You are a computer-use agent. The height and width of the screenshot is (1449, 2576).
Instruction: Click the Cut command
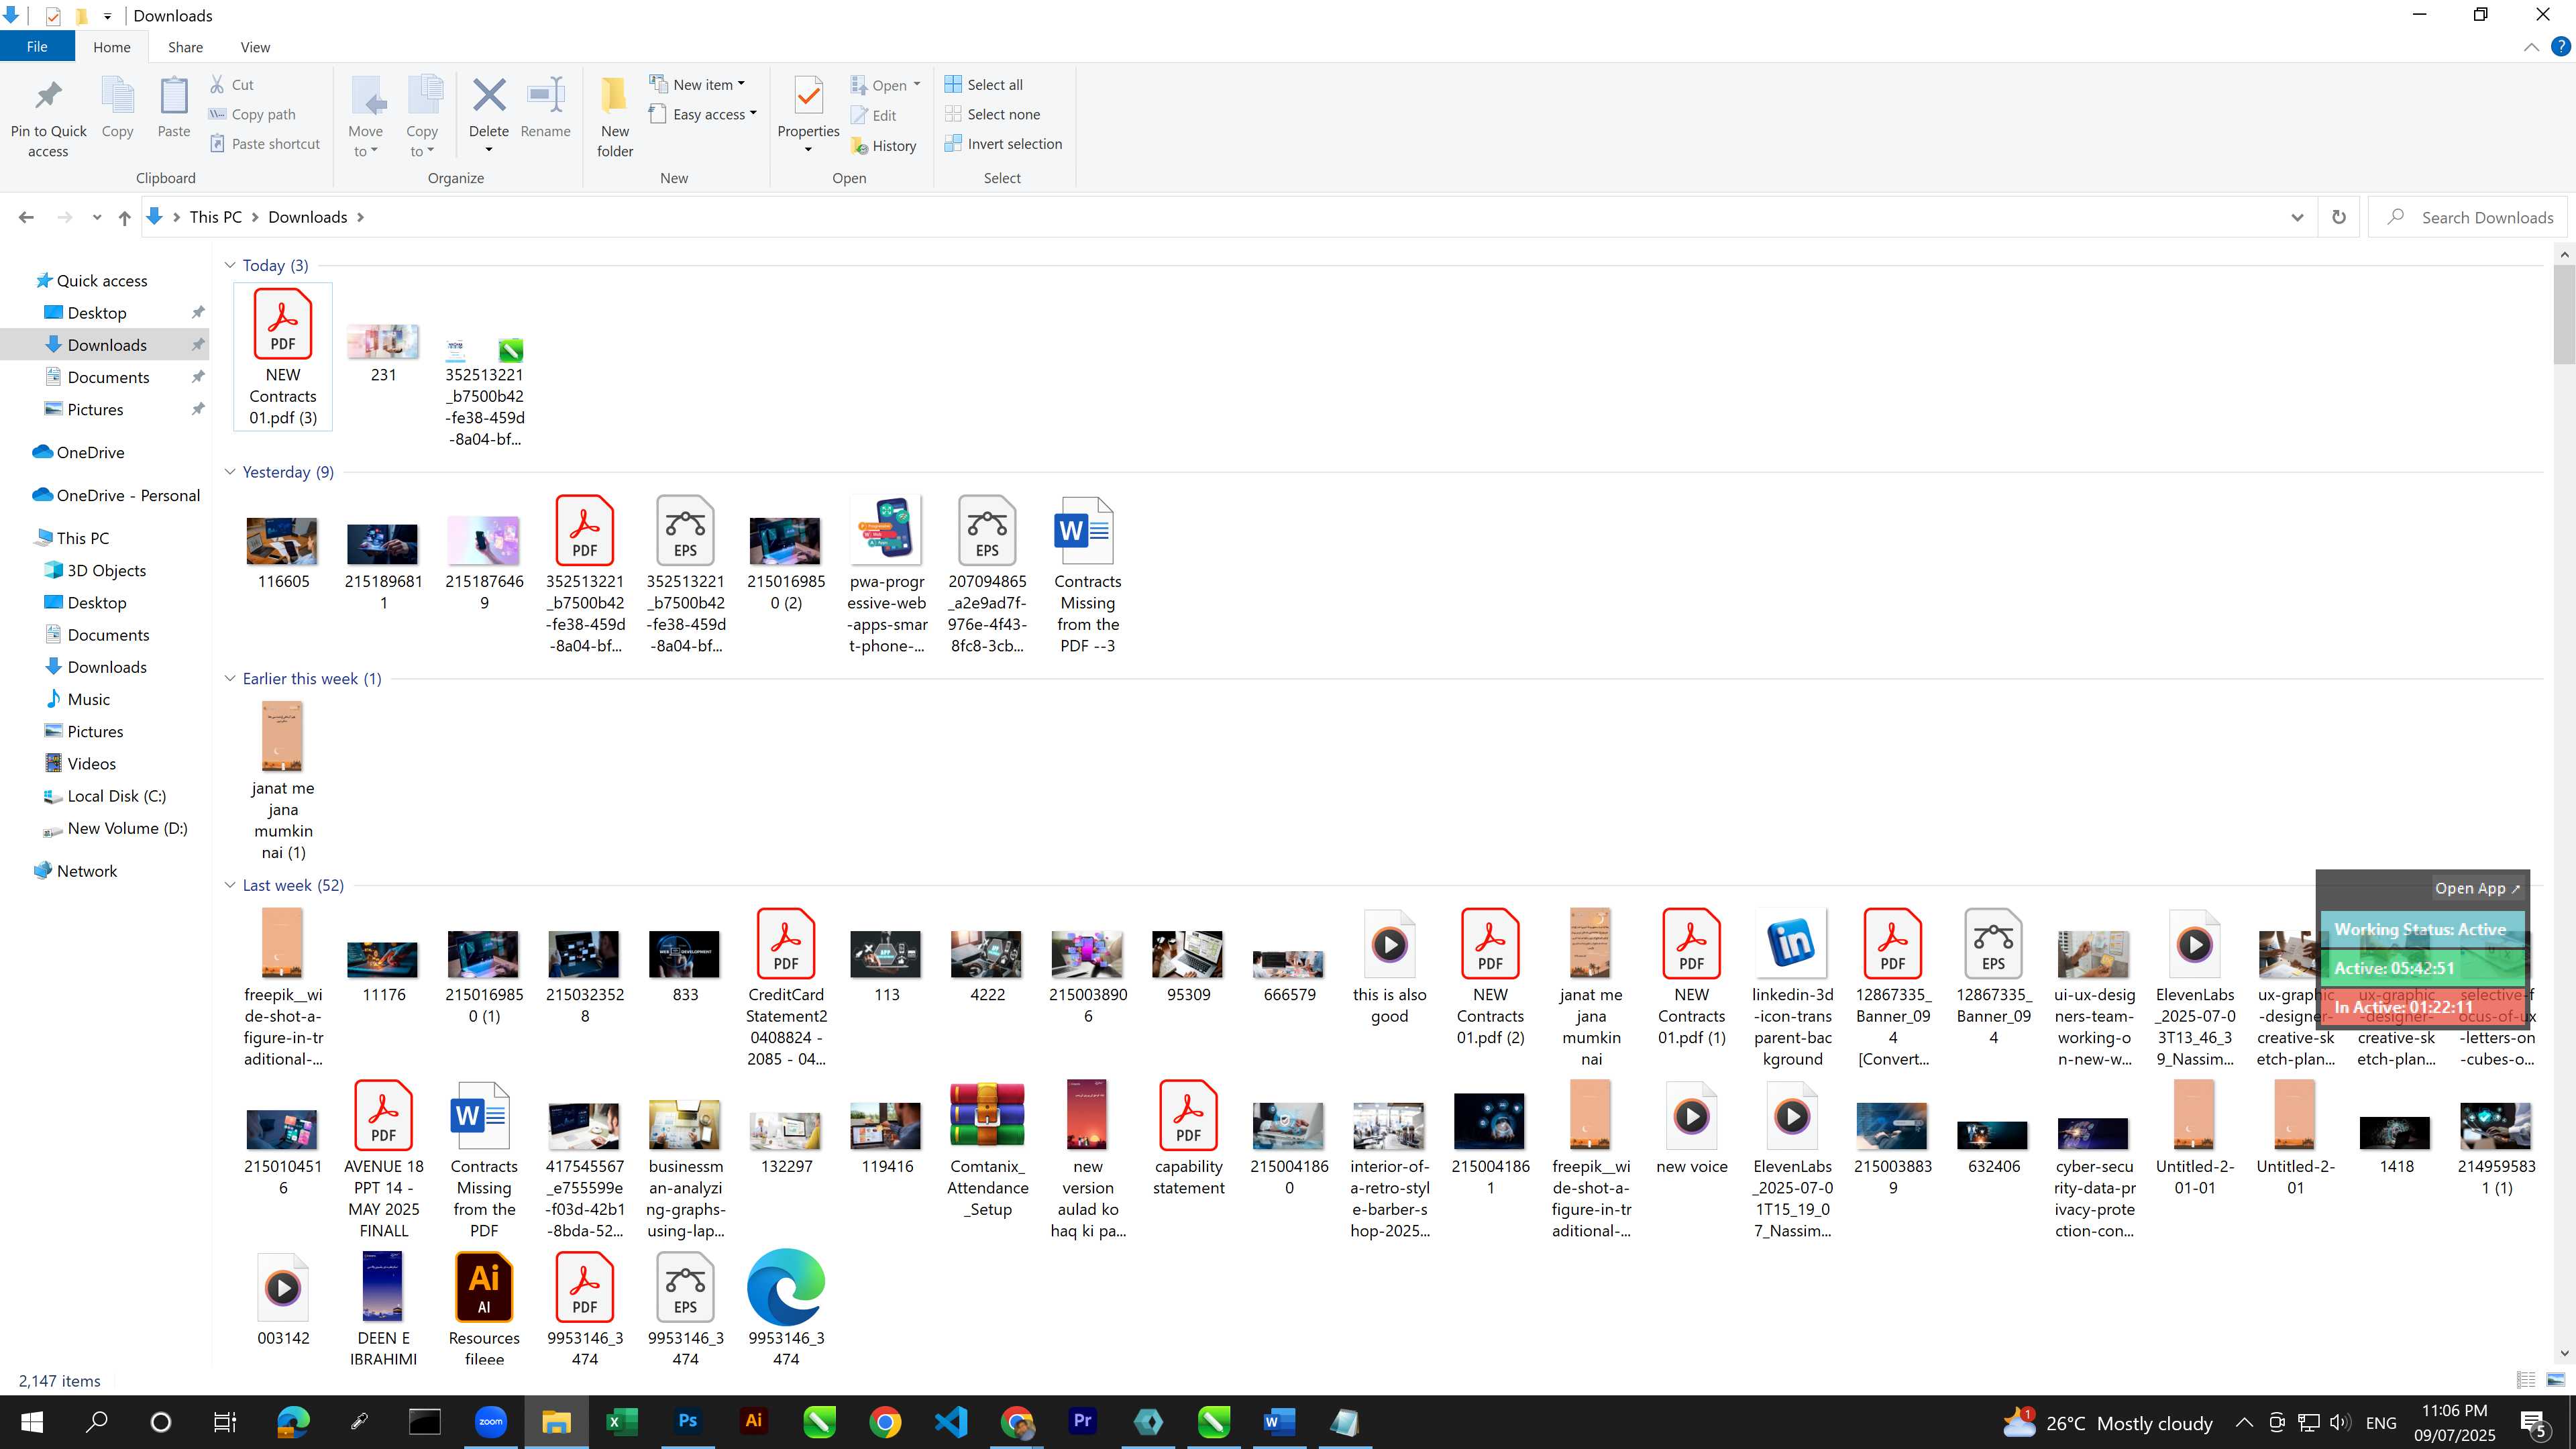231,85
